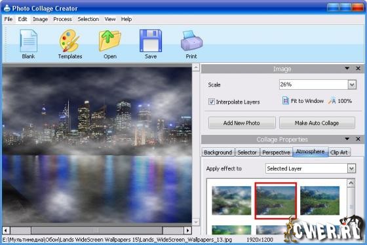The image size is (367, 245).
Task: Close the Collage Properties panel
Action: (358, 139)
